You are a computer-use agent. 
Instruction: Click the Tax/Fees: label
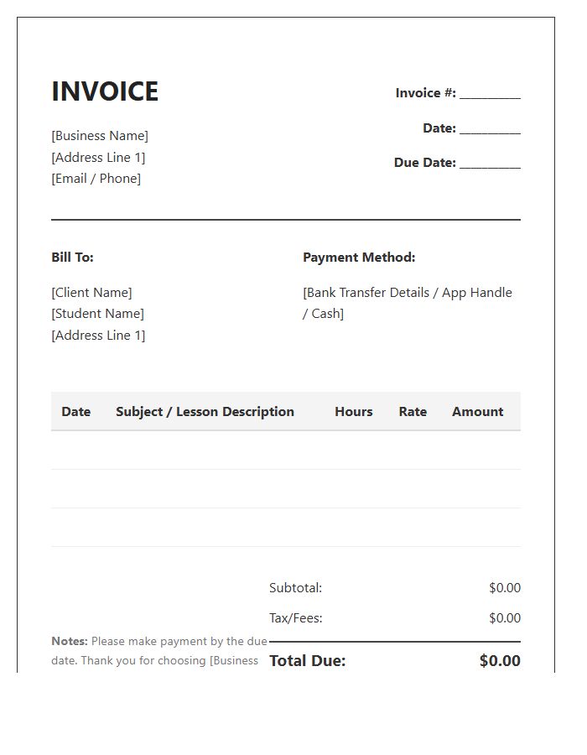(295, 618)
